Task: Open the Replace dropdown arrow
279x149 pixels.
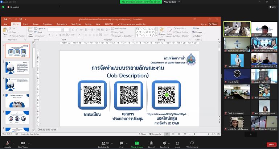Action: [x=204, y=32]
